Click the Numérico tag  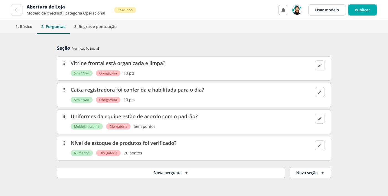[82, 153]
